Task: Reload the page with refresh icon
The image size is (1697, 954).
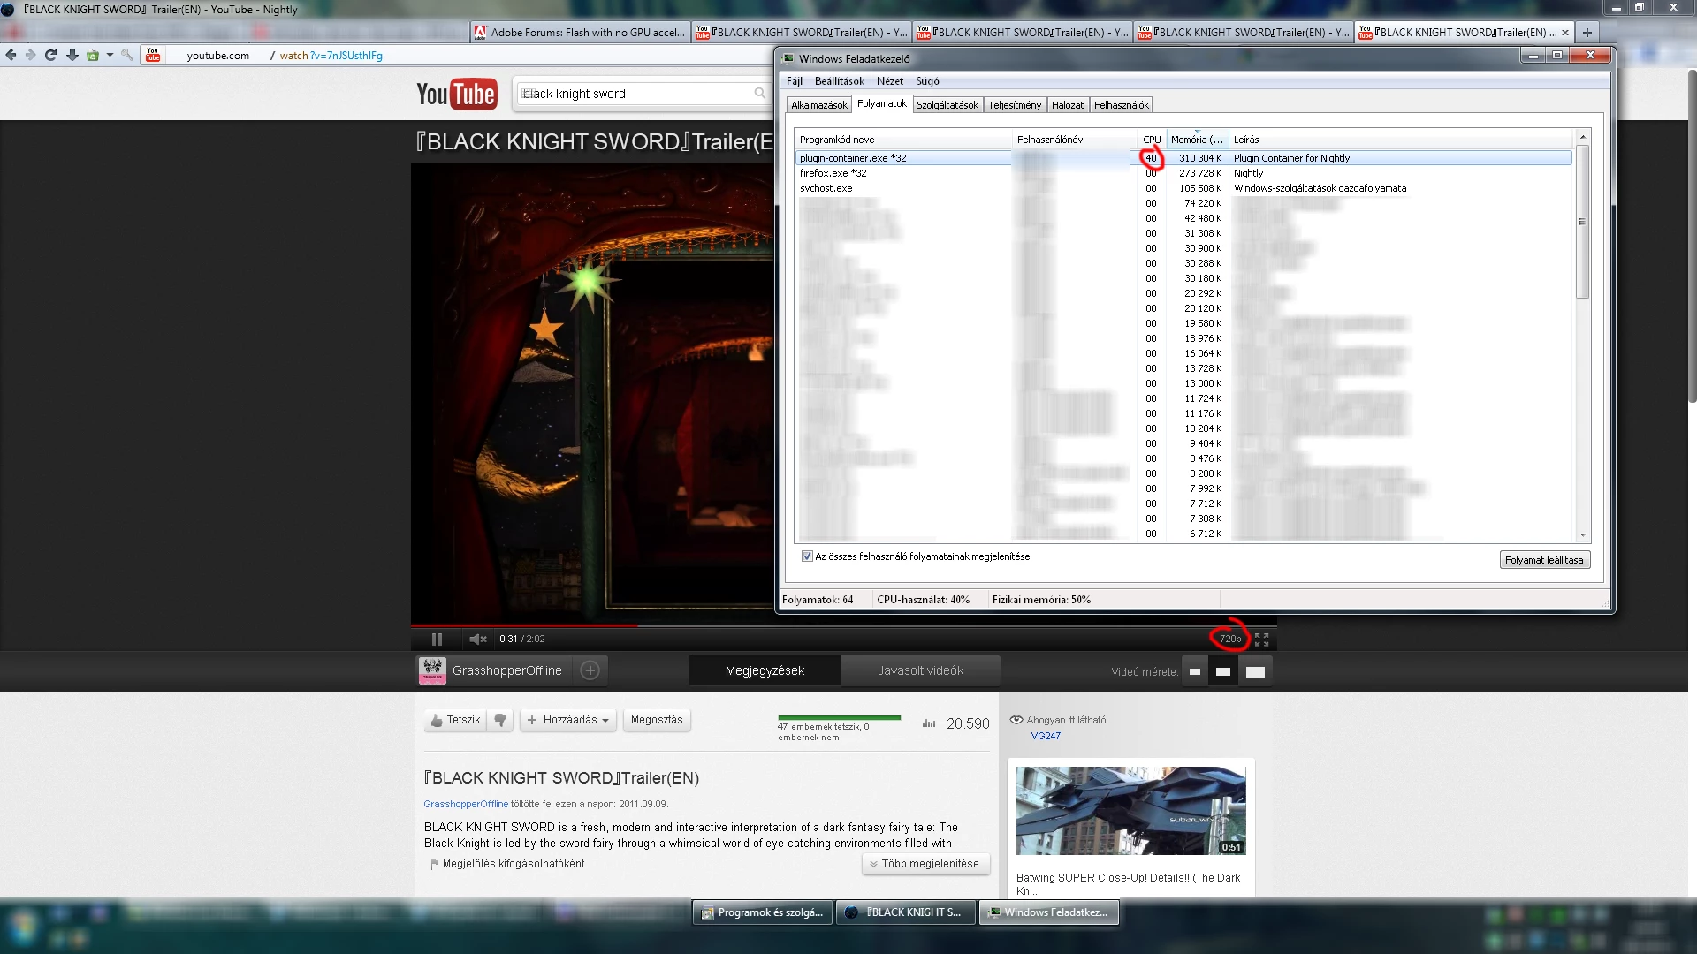Action: pyautogui.click(x=50, y=55)
